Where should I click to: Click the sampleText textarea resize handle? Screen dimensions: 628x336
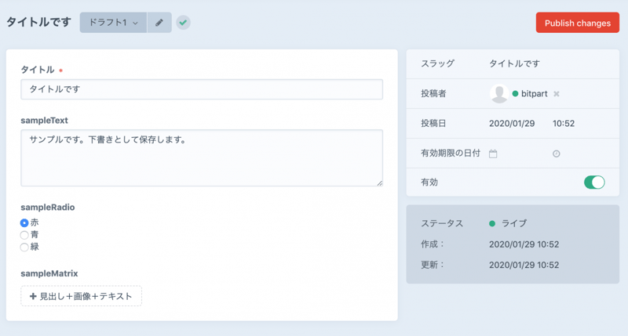(x=380, y=183)
